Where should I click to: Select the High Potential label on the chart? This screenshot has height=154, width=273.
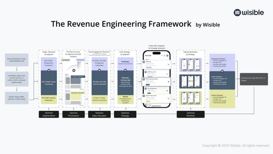[81, 60]
